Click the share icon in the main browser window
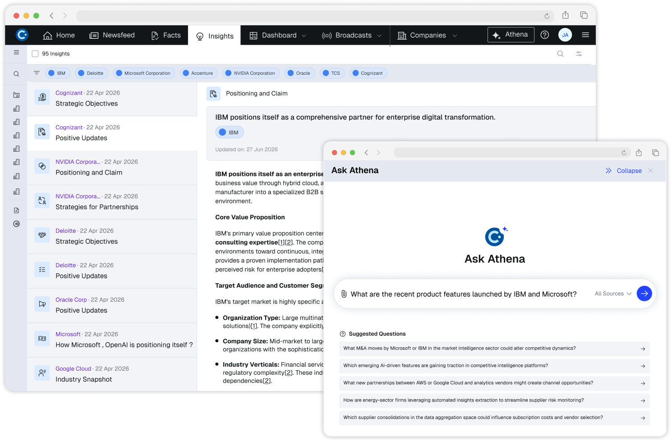Viewport: 672px width, 442px height. (x=566, y=15)
